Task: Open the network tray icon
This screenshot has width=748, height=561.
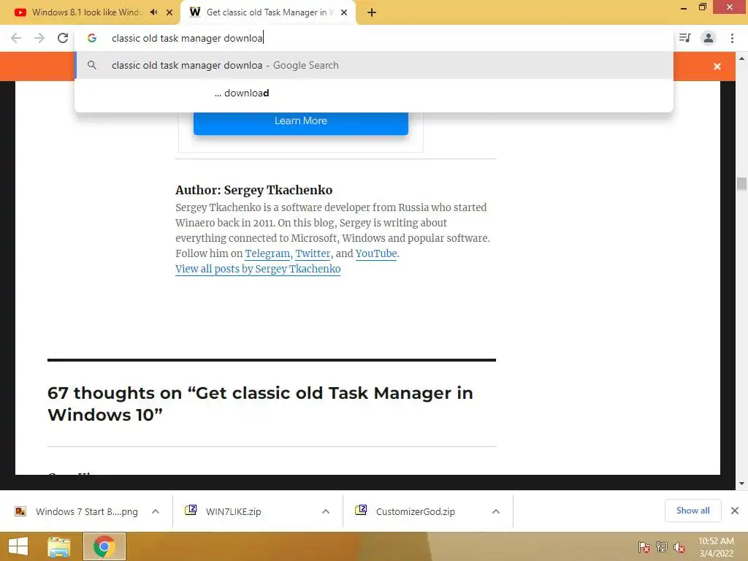Action: (662, 547)
